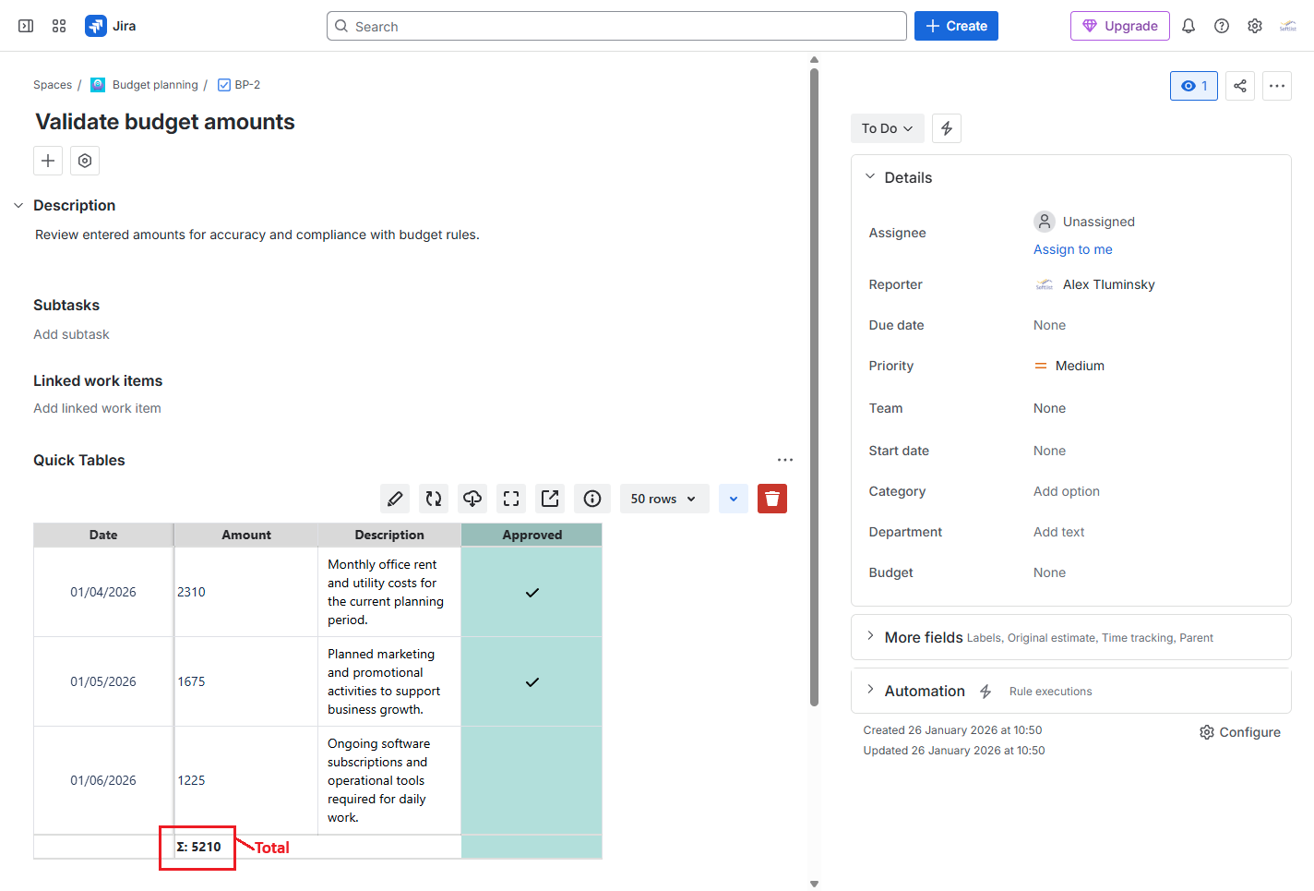Click the Jira logo
This screenshot has height=891, width=1314.
point(111,26)
